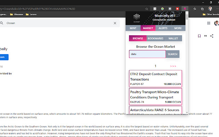
Task: Click the browser address bar URL
Action: tap(37, 9)
